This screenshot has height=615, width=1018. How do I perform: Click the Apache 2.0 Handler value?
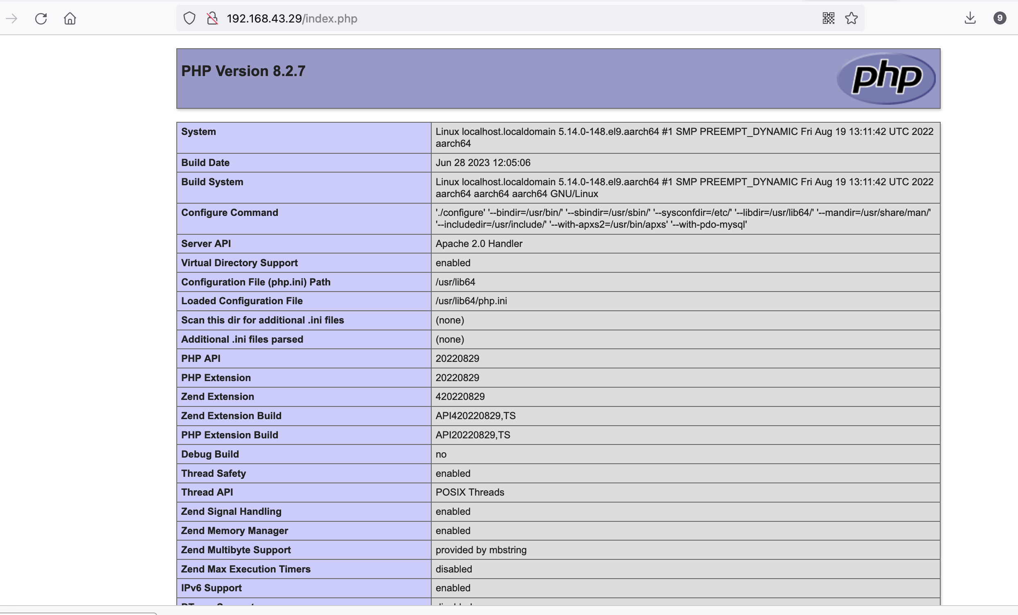pos(478,244)
